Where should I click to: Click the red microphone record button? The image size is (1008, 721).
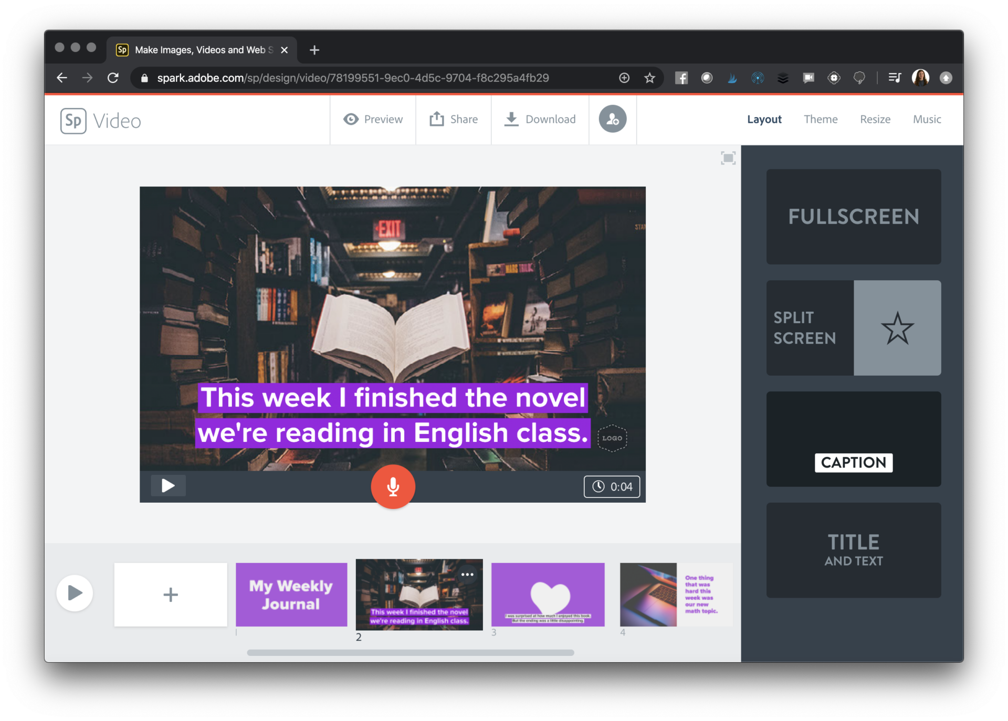(x=393, y=486)
